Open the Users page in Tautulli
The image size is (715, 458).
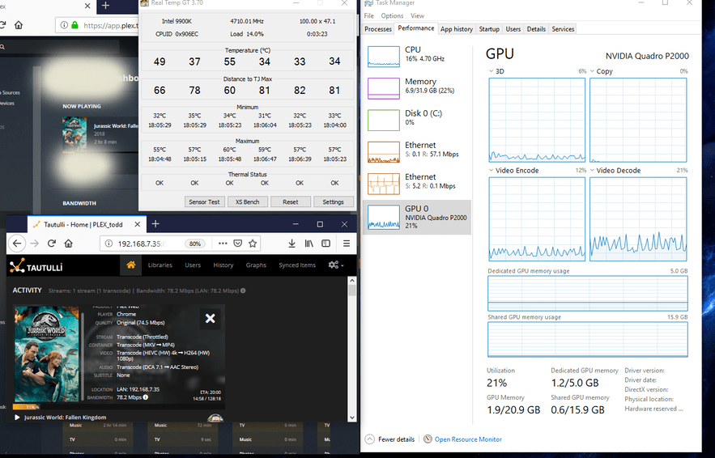click(193, 265)
